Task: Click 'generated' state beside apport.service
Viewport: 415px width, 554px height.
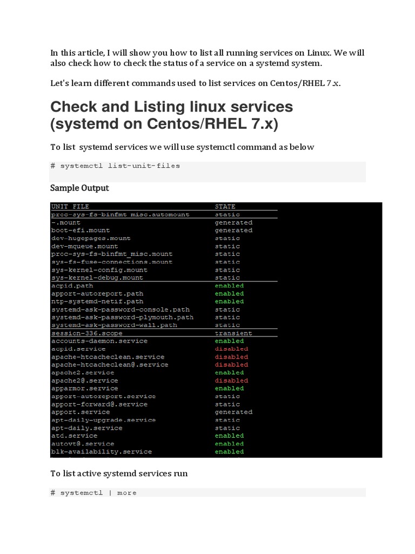Action: (233, 412)
